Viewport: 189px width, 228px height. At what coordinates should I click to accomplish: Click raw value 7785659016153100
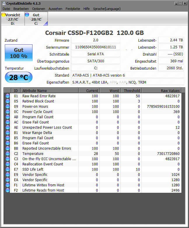coord(163,107)
